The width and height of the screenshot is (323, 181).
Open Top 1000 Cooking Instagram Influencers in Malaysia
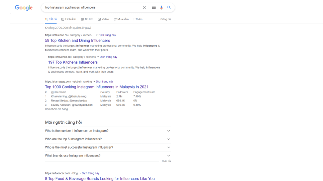[97, 87]
